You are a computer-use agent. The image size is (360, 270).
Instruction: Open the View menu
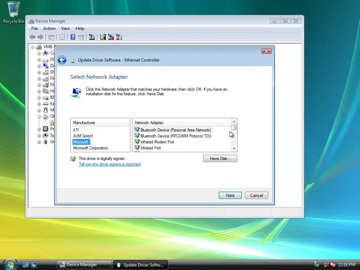tap(65, 28)
